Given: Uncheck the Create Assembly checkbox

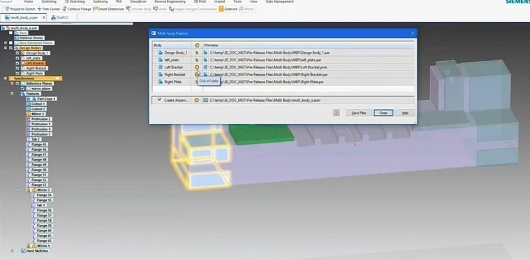Looking at the screenshot, I should coord(159,100).
